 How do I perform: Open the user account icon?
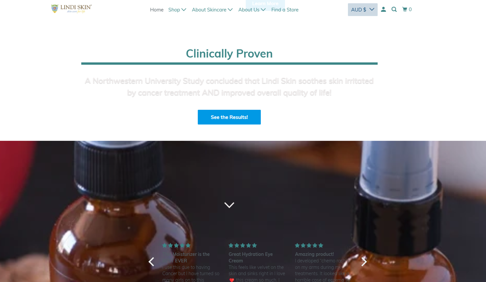tap(383, 9)
